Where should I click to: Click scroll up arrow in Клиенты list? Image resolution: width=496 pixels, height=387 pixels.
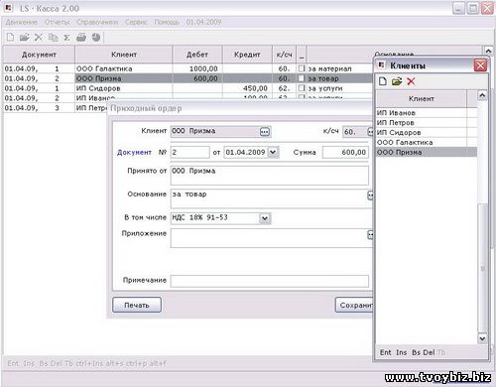(482, 95)
